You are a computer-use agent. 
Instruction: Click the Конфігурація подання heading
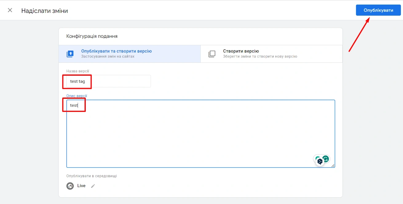point(92,36)
